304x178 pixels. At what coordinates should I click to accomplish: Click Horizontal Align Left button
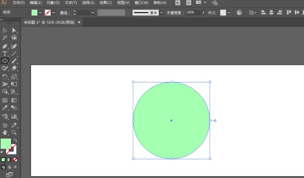263,12
